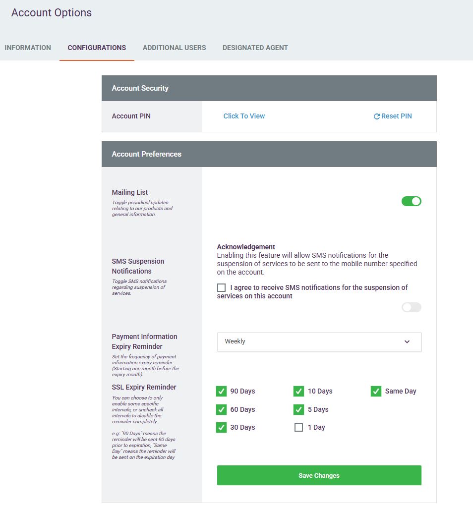Viewport: 473px width, 508px height.
Task: Open the Payment Expiry Reminder frequency dropdown
Action: click(x=319, y=342)
